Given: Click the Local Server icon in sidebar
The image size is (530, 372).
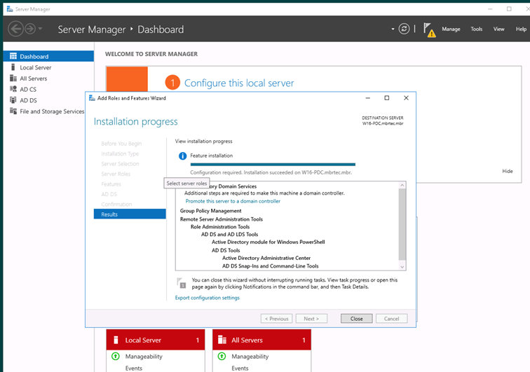Looking at the screenshot, I should [x=13, y=67].
